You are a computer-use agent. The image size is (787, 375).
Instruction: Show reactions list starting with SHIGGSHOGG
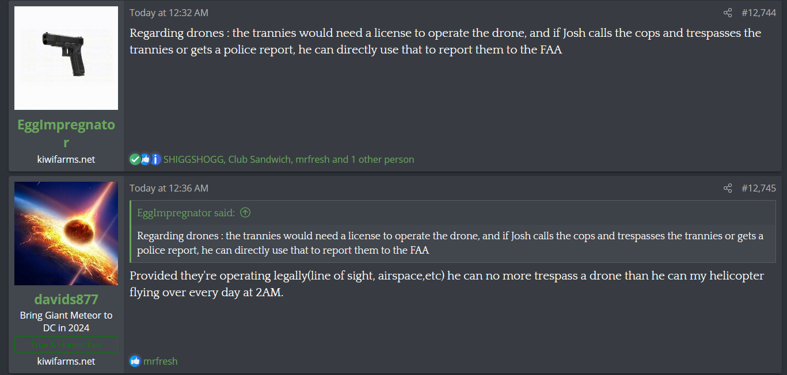pos(288,159)
